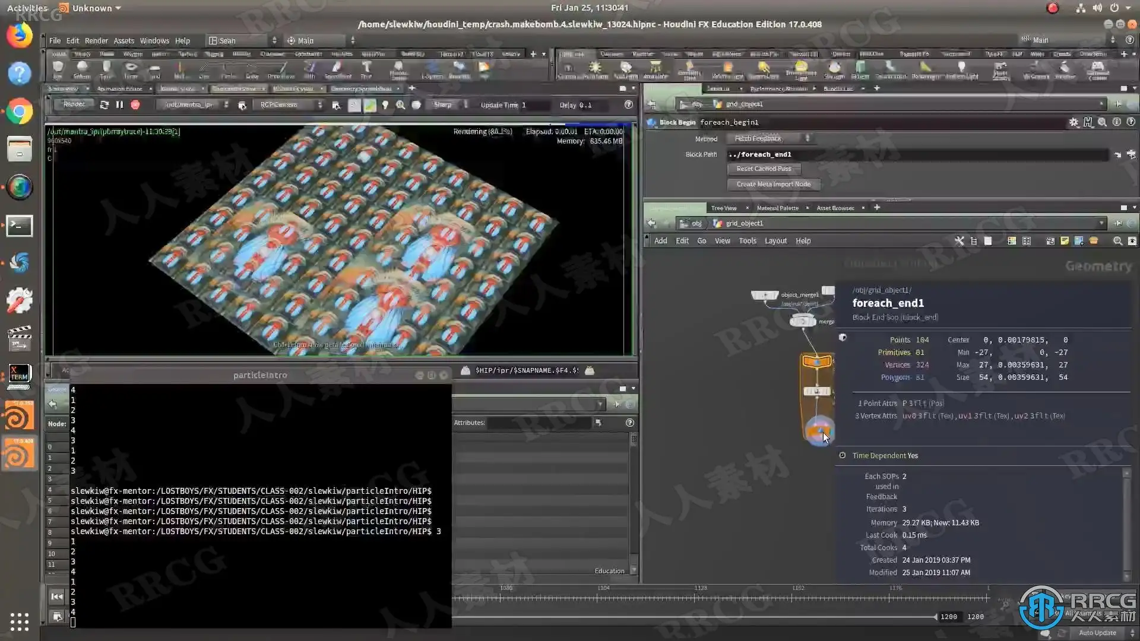This screenshot has height=641, width=1140.
Task: Open the RCPCamera camera dropdown
Action: coord(289,105)
